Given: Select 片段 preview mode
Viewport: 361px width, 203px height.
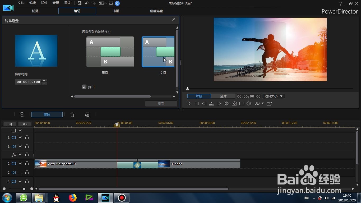Looking at the screenshot, I should pos(199,96).
